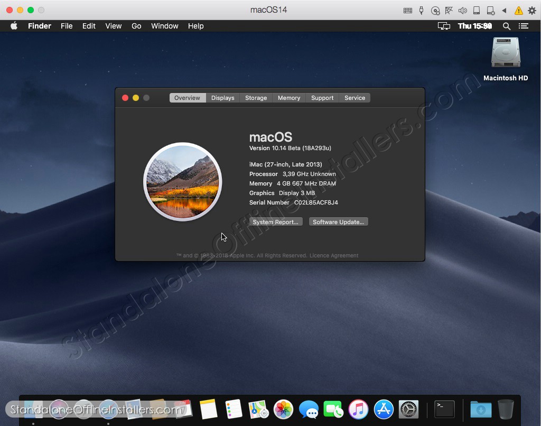Open VM settings gear icon
541x426 pixels.
pyautogui.click(x=531, y=11)
